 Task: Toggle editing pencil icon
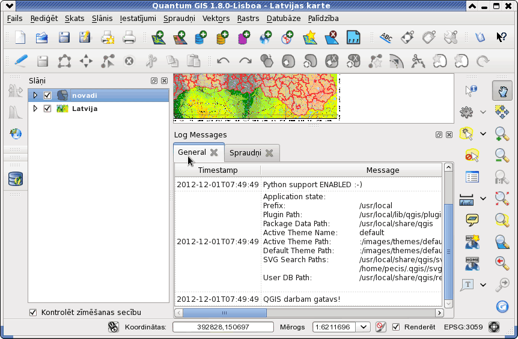point(21,61)
